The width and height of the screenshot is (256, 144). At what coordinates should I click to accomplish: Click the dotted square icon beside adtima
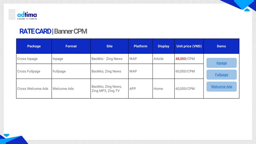pos(12,14)
